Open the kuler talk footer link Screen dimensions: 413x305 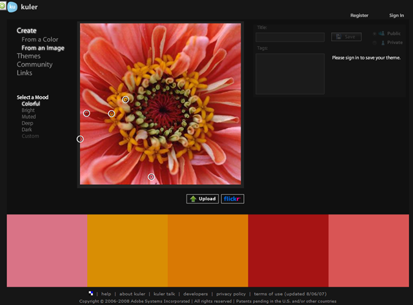coord(164,293)
